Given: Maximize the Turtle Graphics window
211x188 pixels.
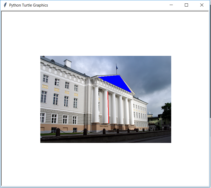Looking at the screenshot, I should 186,5.
